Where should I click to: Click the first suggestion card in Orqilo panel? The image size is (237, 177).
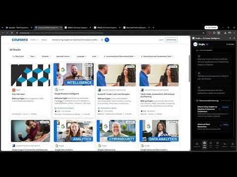coord(213,60)
